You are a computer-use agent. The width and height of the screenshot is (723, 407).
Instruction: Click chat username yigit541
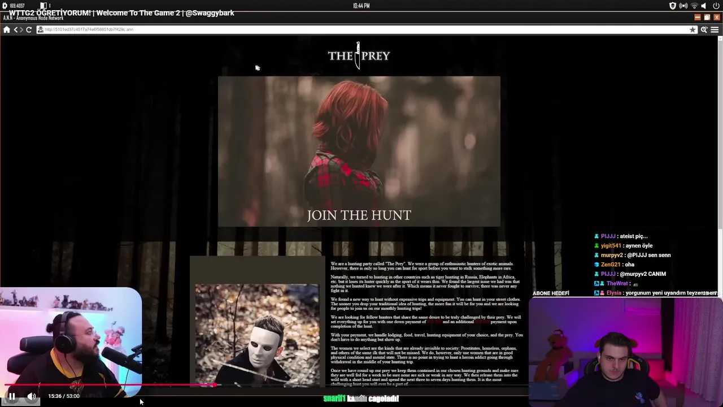[611, 246]
